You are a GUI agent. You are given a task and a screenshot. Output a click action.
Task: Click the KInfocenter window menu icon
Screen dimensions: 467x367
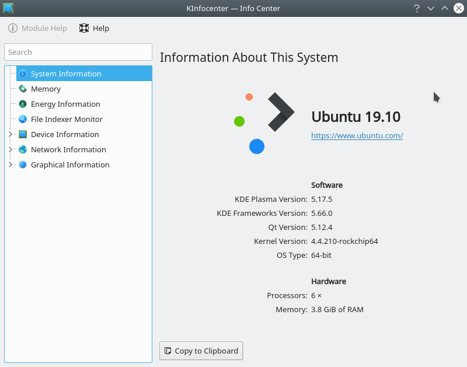pos(8,8)
